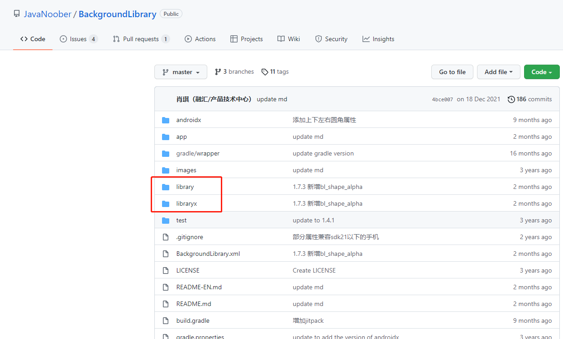Open the LICENSE file link

[188, 271]
